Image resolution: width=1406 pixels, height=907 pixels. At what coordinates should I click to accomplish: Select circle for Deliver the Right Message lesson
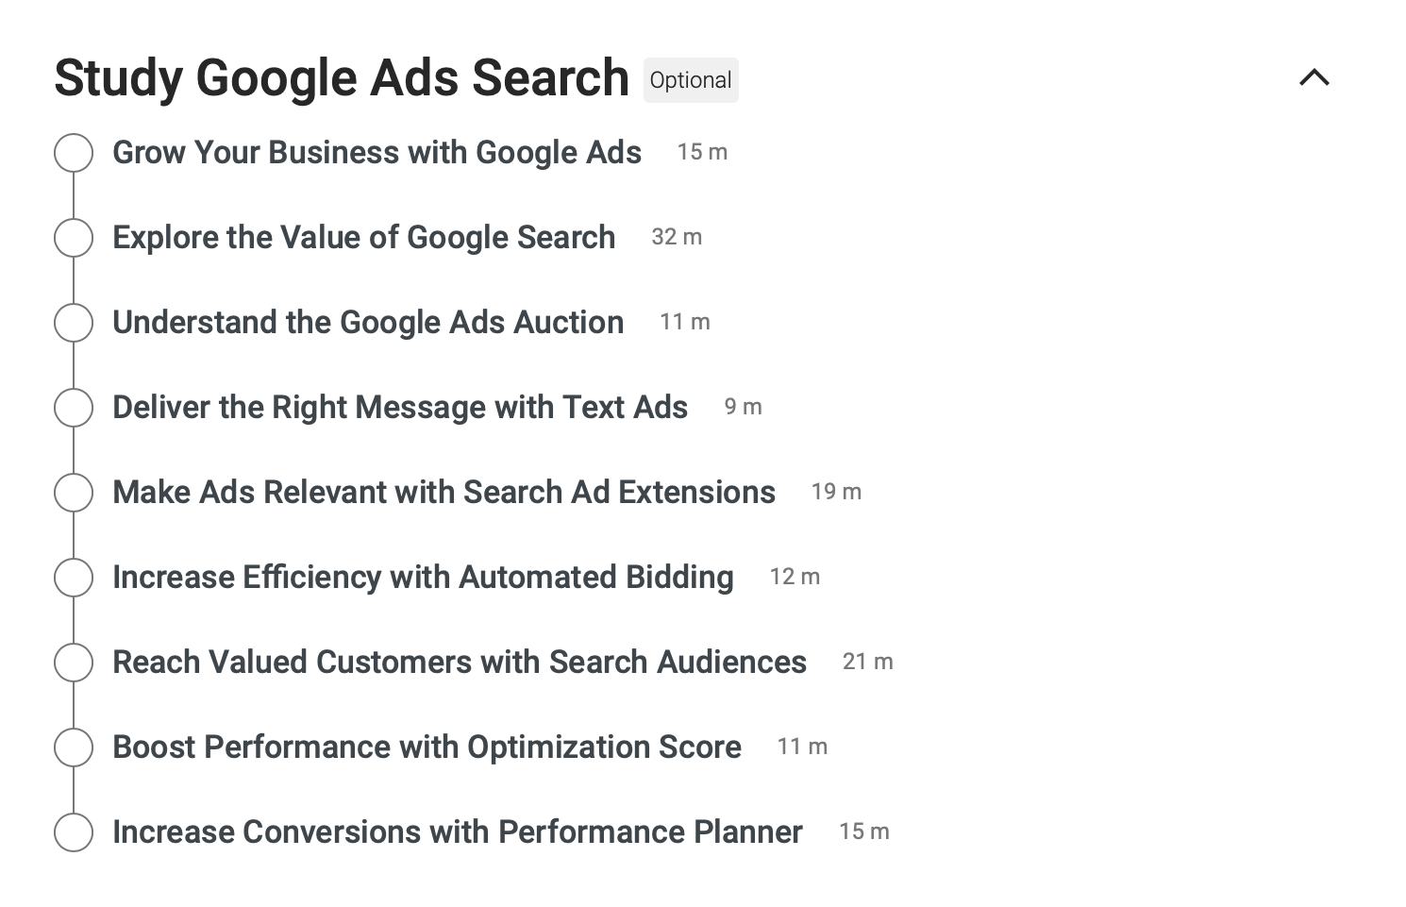tap(74, 408)
